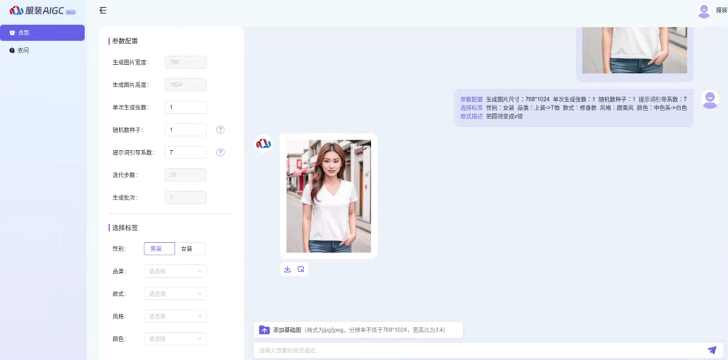
Task: Click the upload folder icon for 添加基础图
Action: point(264,330)
